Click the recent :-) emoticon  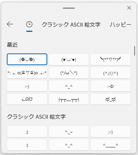27,86
